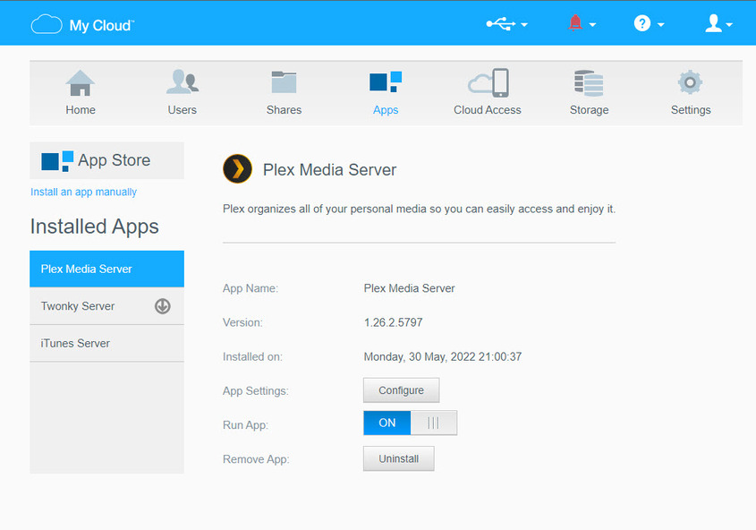Click the My Cloud logo
Screen dimensions: 756x530
(82, 24)
